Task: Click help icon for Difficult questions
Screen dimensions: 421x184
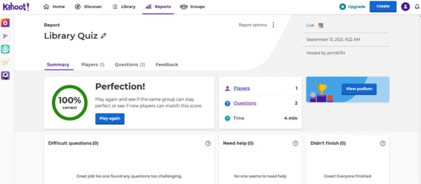Action: [208, 143]
